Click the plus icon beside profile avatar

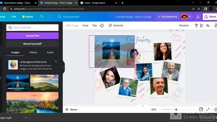coord(190,17)
